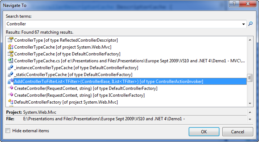259x142 pixels.
Task: Click the class icon for DefaultControllerFactory result
Action: [x=11, y=102]
